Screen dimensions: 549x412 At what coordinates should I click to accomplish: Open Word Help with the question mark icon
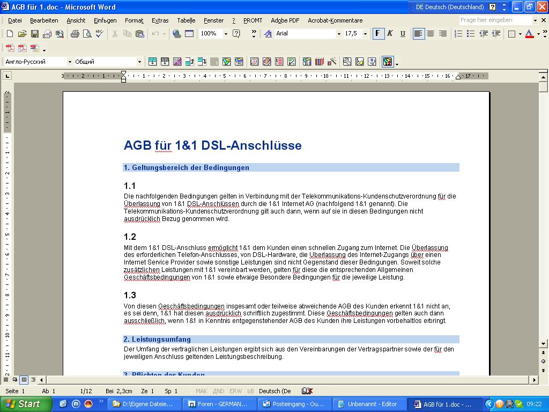pyautogui.click(x=236, y=34)
